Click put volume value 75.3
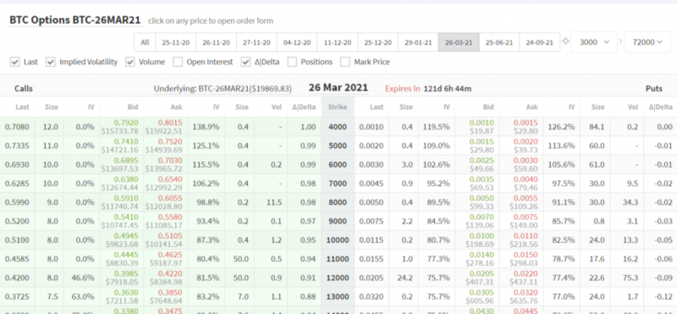The image size is (677, 314). [630, 278]
